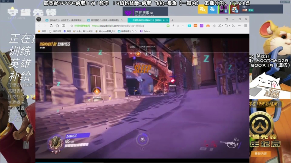This screenshot has width=291, height=163.
Task: Switch to the 《起风了》 browser tab
Action: coord(63,20)
